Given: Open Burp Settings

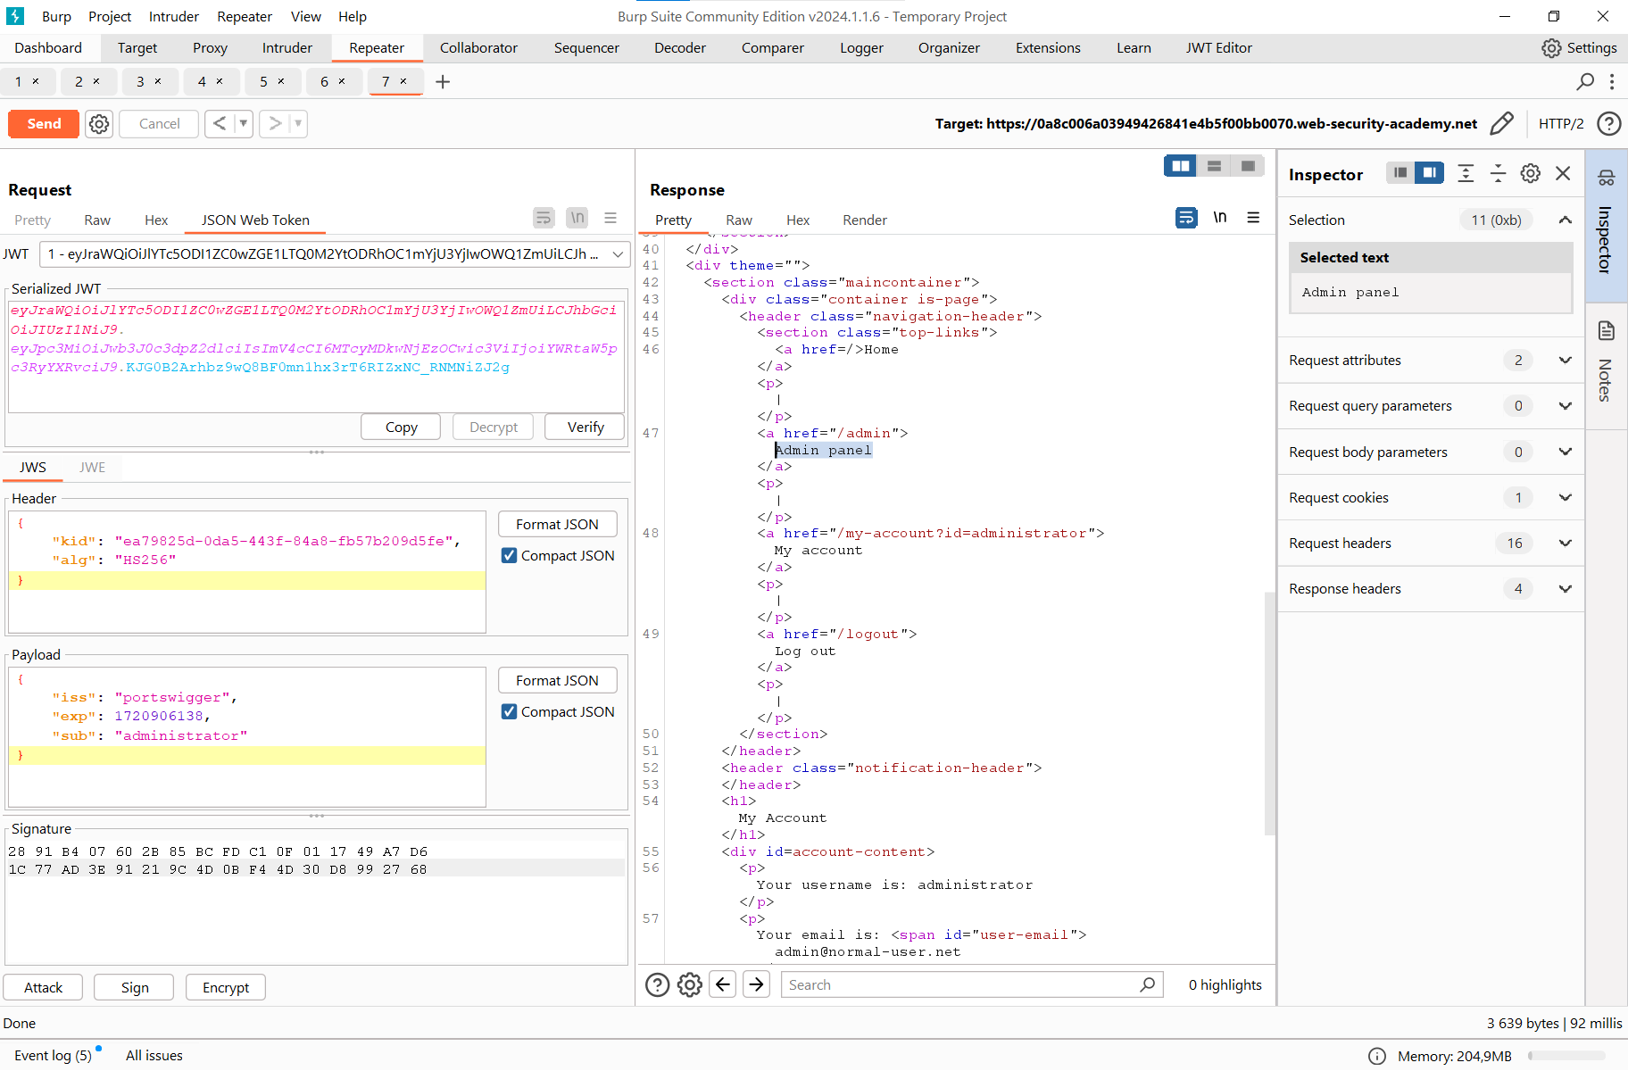Looking at the screenshot, I should click(1579, 48).
